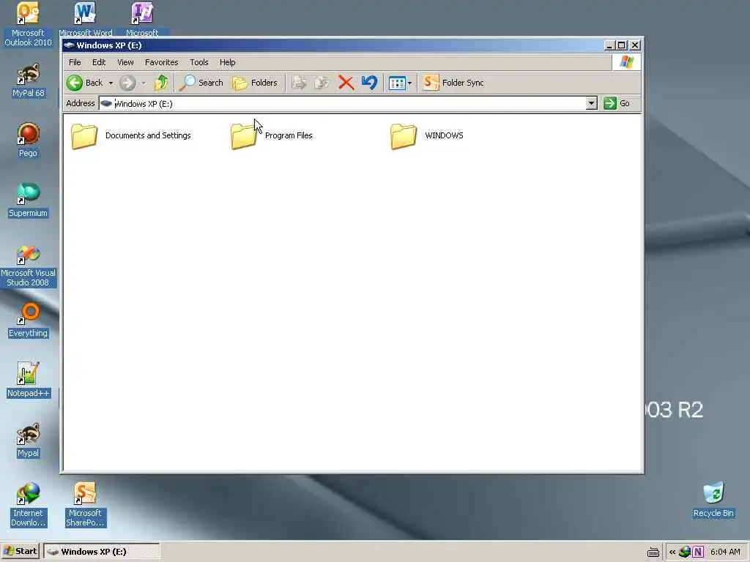Open the View menu
The height and width of the screenshot is (562, 750).
pos(125,62)
